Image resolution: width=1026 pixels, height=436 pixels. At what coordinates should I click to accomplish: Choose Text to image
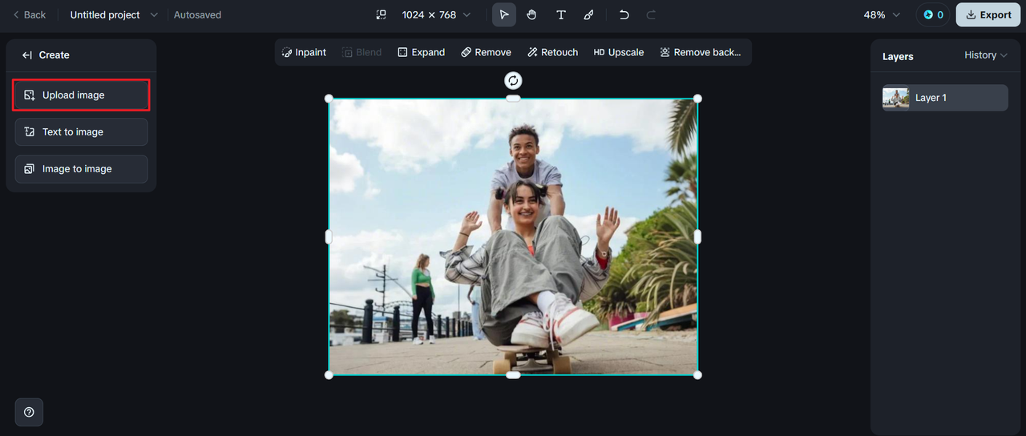(x=81, y=131)
